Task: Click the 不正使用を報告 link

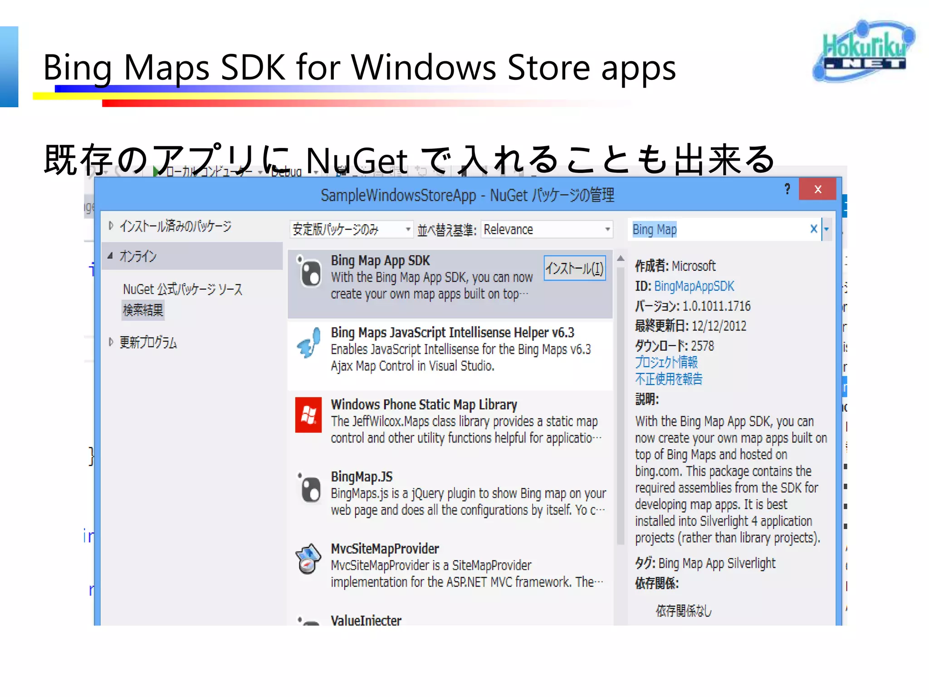Action: 669,379
